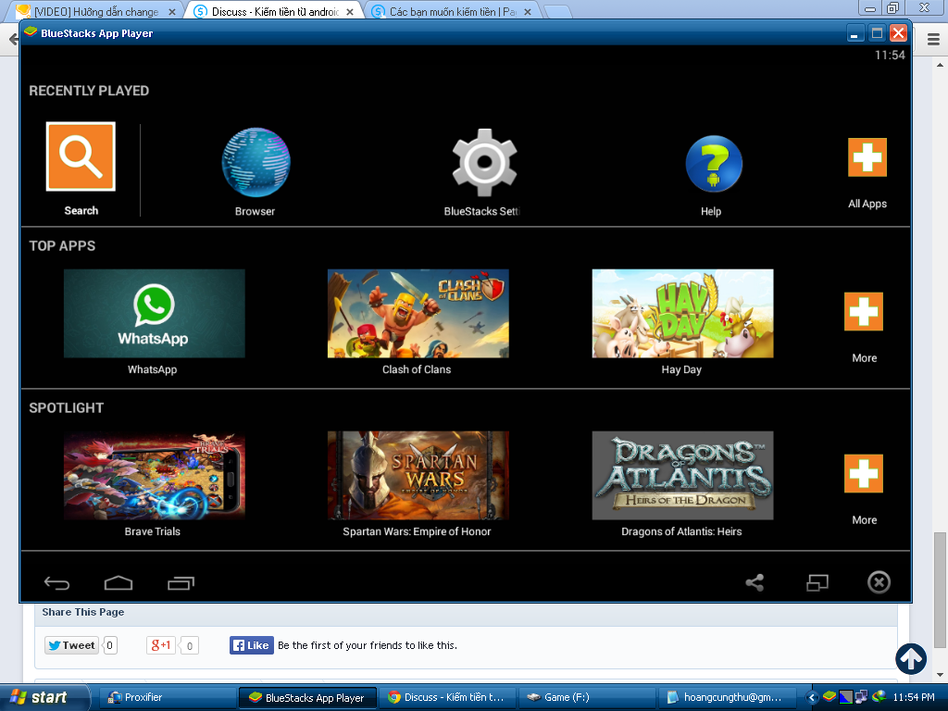Minimize the BlueStacks App Player window
The width and height of the screenshot is (948, 711).
[854, 33]
